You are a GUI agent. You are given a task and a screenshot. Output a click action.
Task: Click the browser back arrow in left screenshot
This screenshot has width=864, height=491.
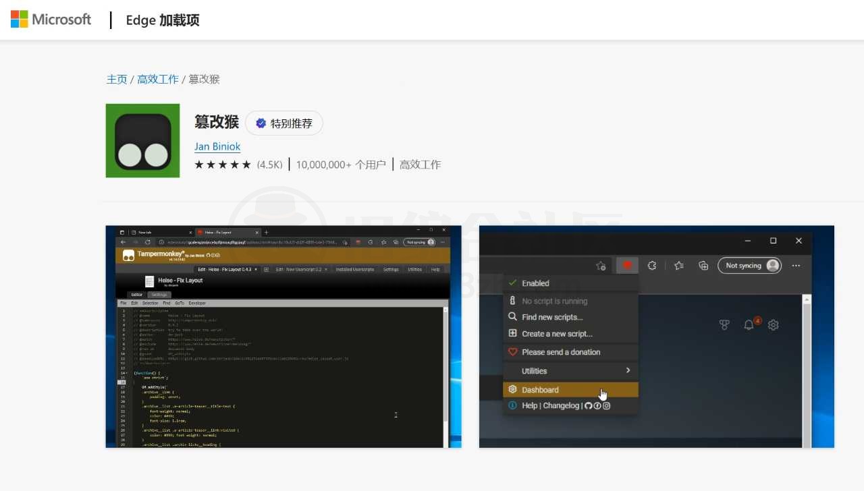click(123, 242)
